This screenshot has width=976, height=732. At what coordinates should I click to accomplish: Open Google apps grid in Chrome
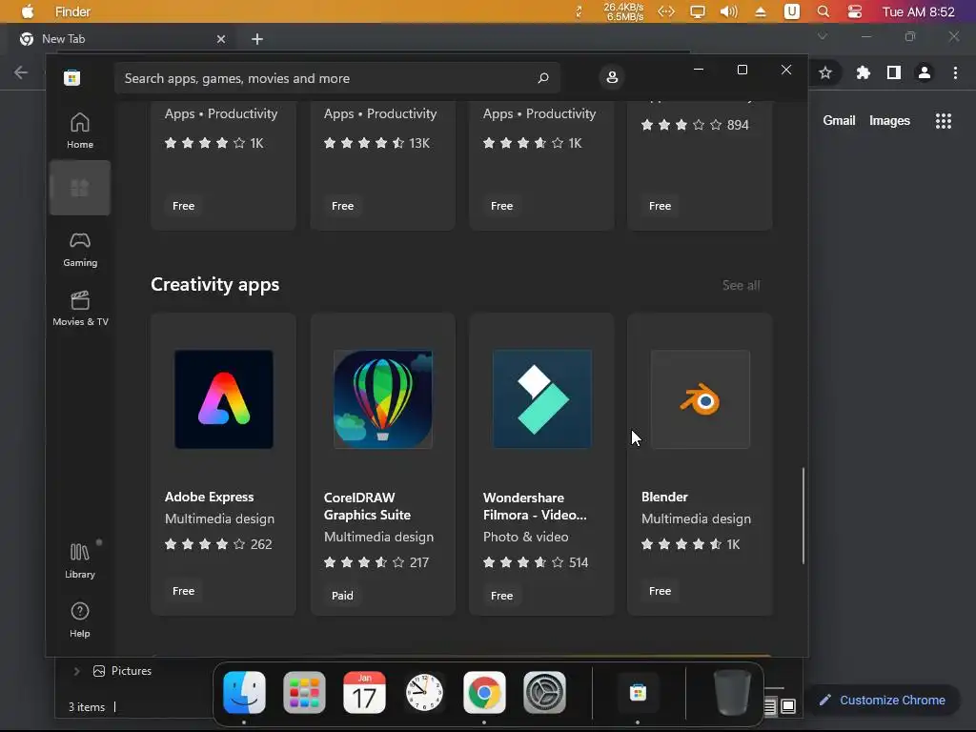point(944,121)
